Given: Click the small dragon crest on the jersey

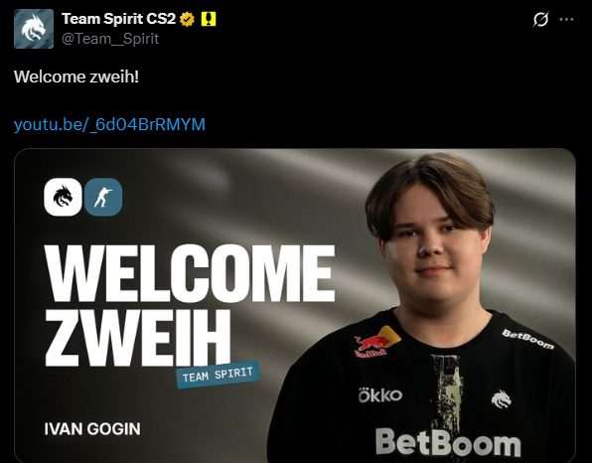Looking at the screenshot, I should click(501, 399).
